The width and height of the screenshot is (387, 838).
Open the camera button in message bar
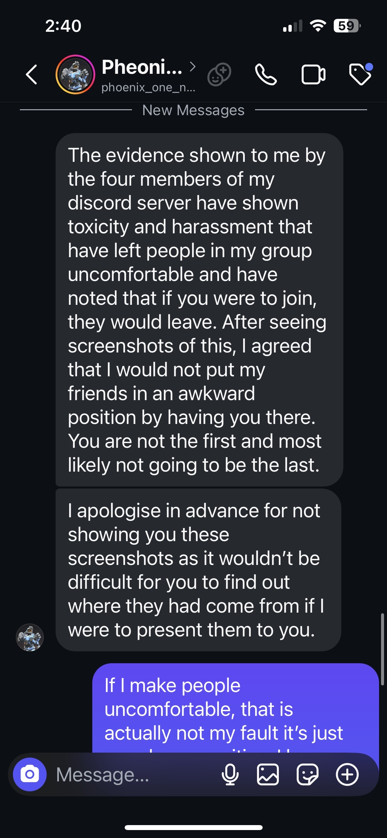30,774
